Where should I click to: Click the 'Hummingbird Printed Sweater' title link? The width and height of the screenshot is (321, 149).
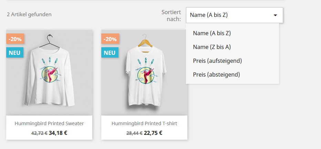point(49,123)
